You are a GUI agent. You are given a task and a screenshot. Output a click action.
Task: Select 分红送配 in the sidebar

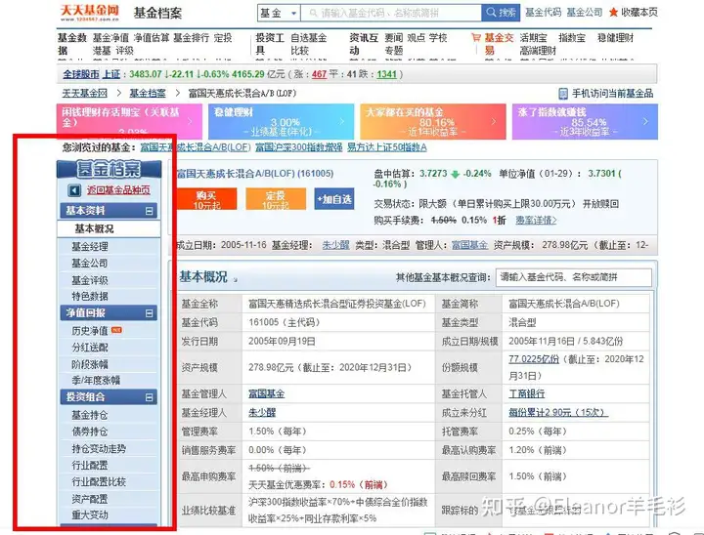90,348
